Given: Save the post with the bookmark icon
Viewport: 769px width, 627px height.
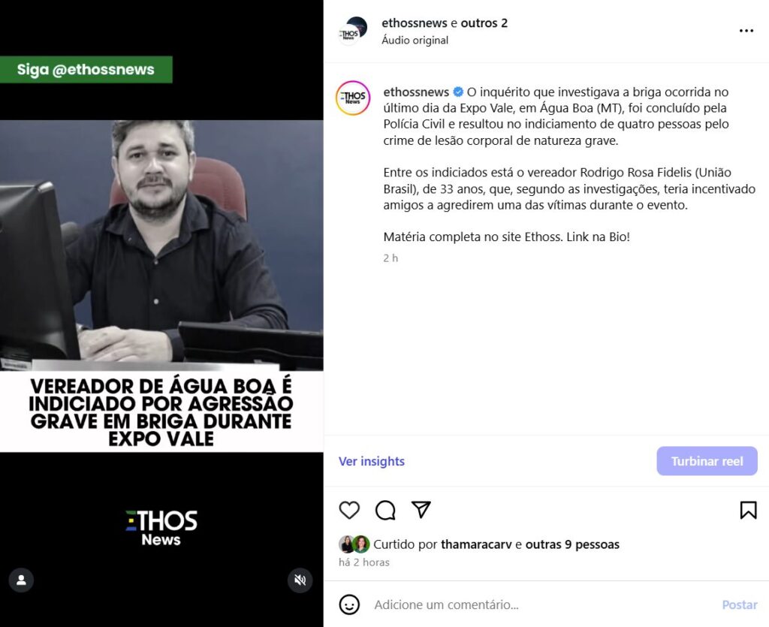Looking at the screenshot, I should coord(749,511).
